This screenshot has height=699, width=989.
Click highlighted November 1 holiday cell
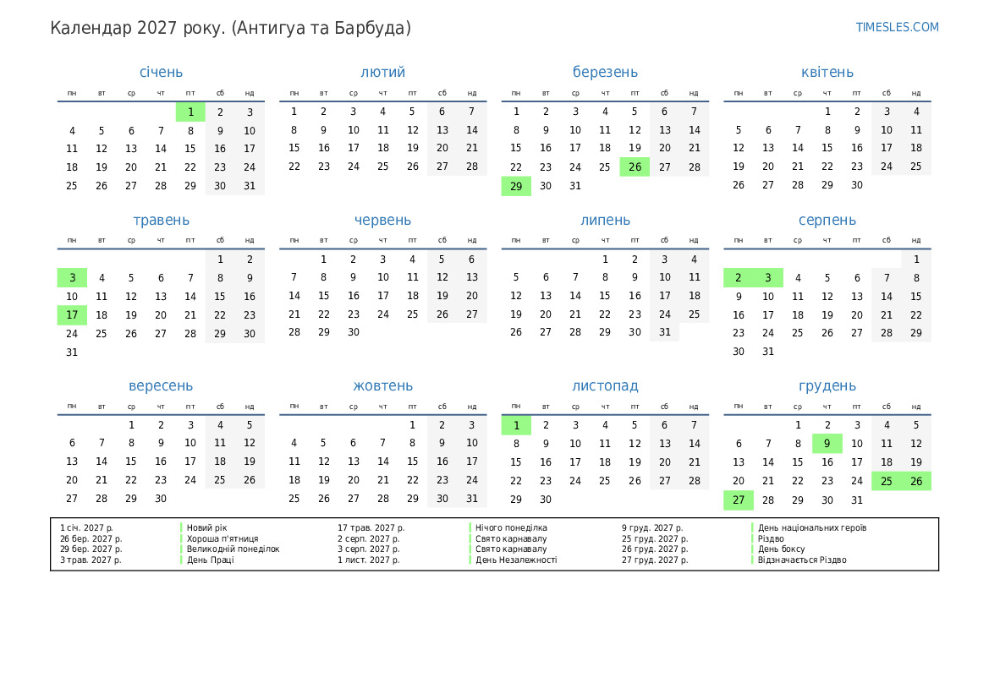[x=516, y=425]
